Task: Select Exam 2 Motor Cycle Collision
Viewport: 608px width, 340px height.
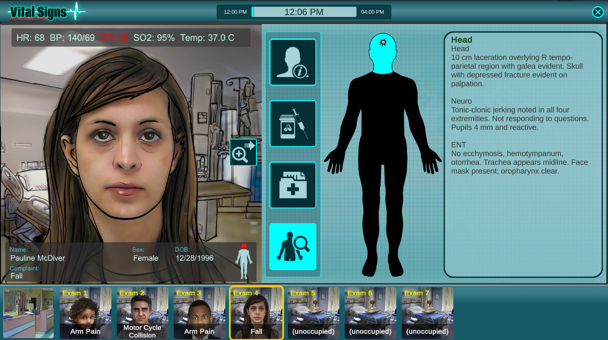Action: click(x=142, y=313)
